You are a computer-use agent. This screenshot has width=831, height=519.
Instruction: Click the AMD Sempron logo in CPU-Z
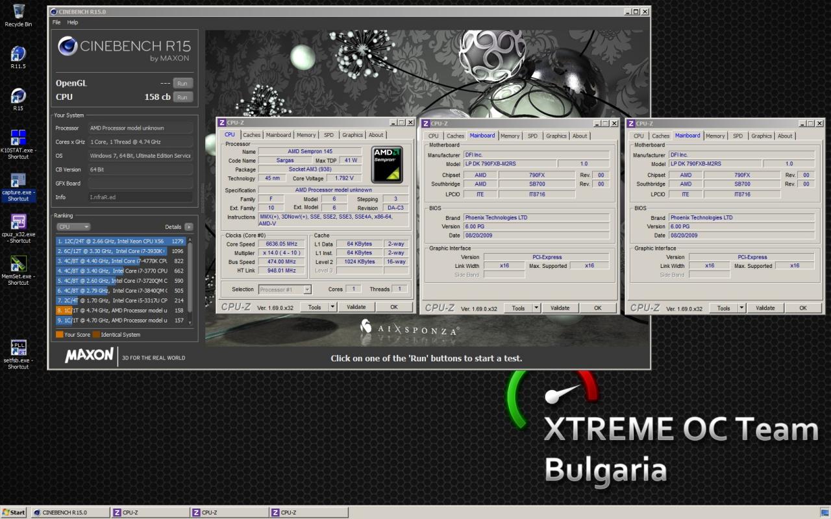(387, 164)
